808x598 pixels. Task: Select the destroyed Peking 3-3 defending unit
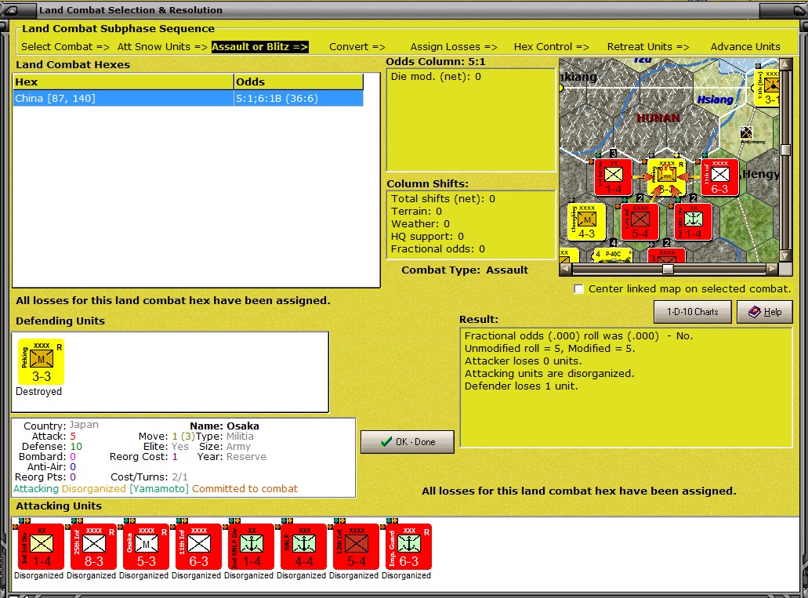point(42,362)
